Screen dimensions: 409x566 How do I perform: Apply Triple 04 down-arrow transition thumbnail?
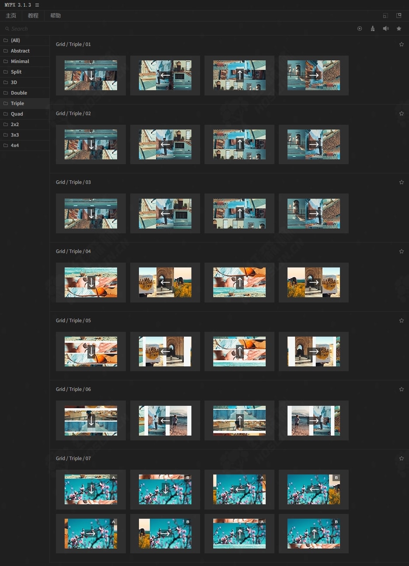(91, 282)
